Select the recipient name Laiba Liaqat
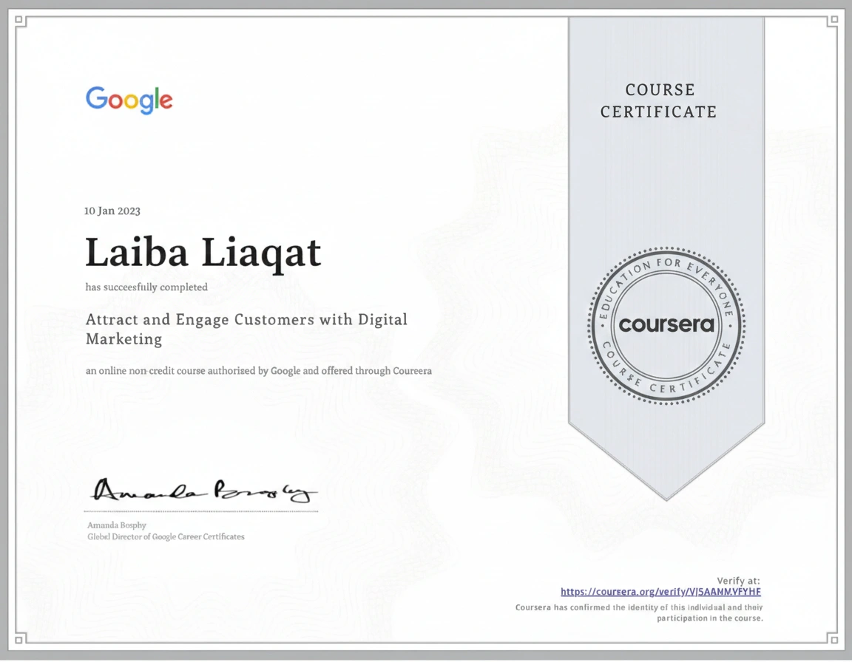Screen dimensions: 852x662 (x=203, y=253)
